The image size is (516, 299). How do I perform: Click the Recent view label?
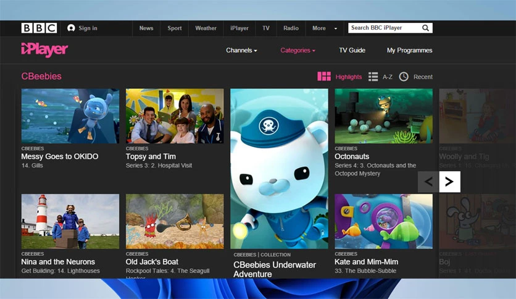[x=423, y=77]
